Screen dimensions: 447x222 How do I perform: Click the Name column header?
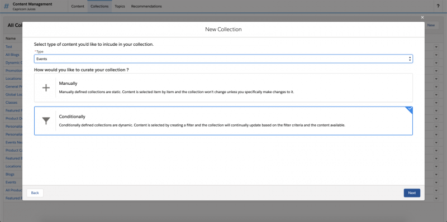11,38
